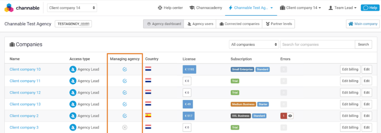Image resolution: width=381 pixels, height=133 pixels.
Task: Click Edit for Client company 10
Action: (x=367, y=69)
